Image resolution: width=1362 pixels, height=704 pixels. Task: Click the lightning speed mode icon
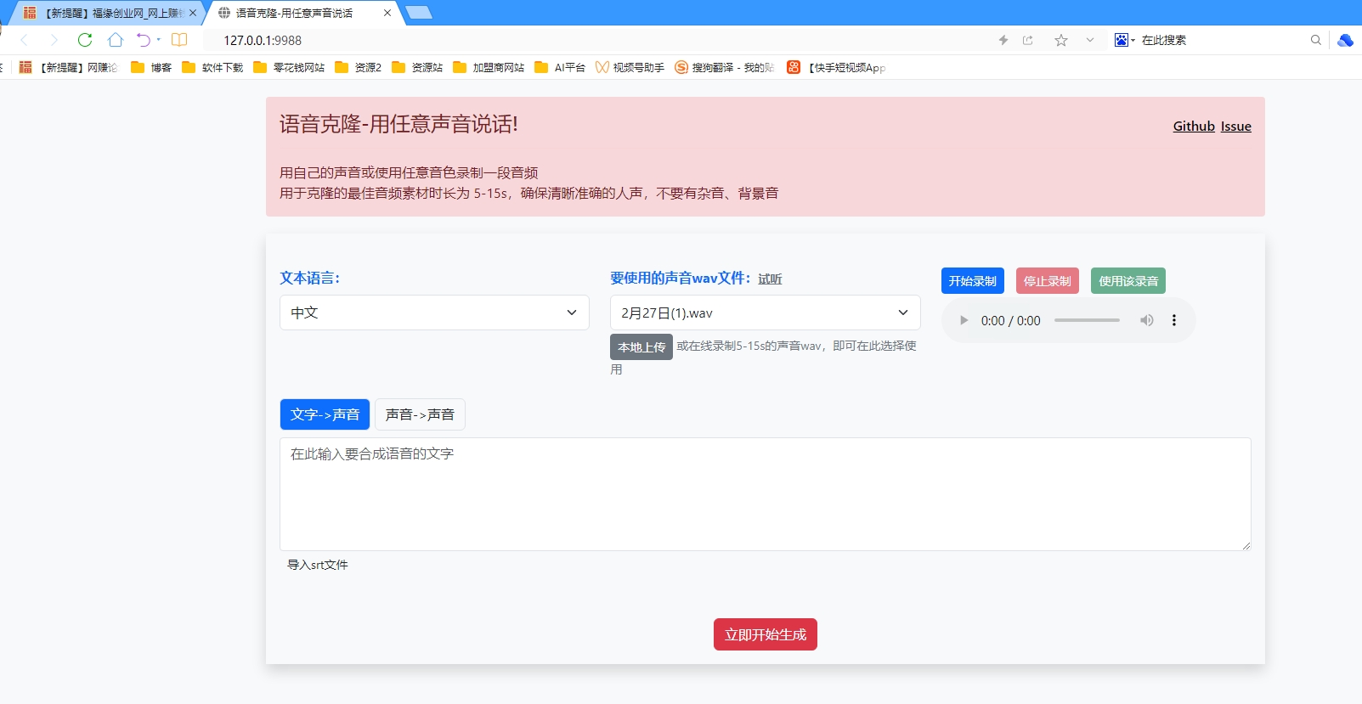point(1003,40)
